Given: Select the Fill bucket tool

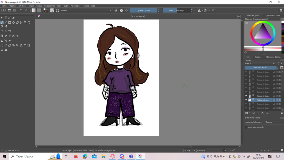Looking at the screenshot, I should pyautogui.click(x=17, y=36).
